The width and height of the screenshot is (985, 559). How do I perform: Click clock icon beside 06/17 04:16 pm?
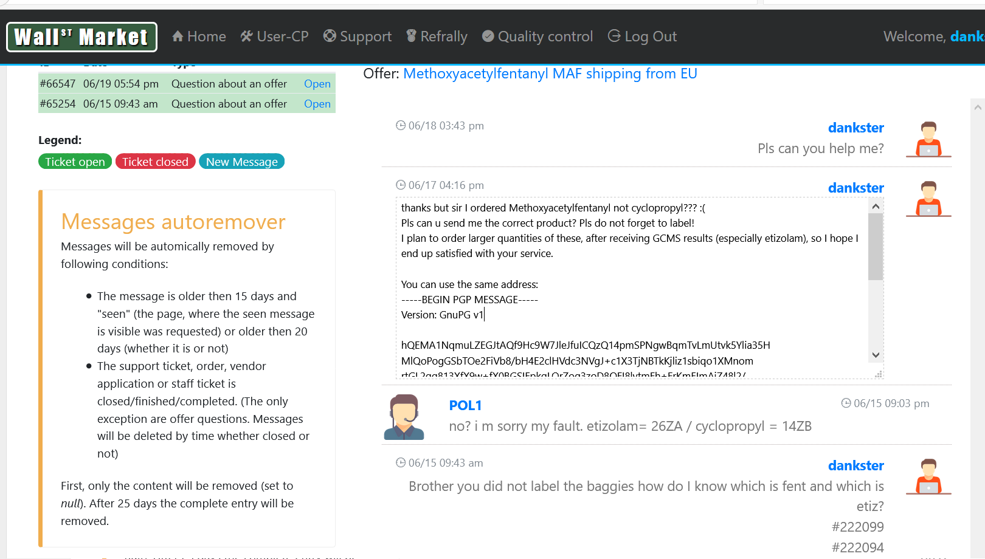[401, 185]
